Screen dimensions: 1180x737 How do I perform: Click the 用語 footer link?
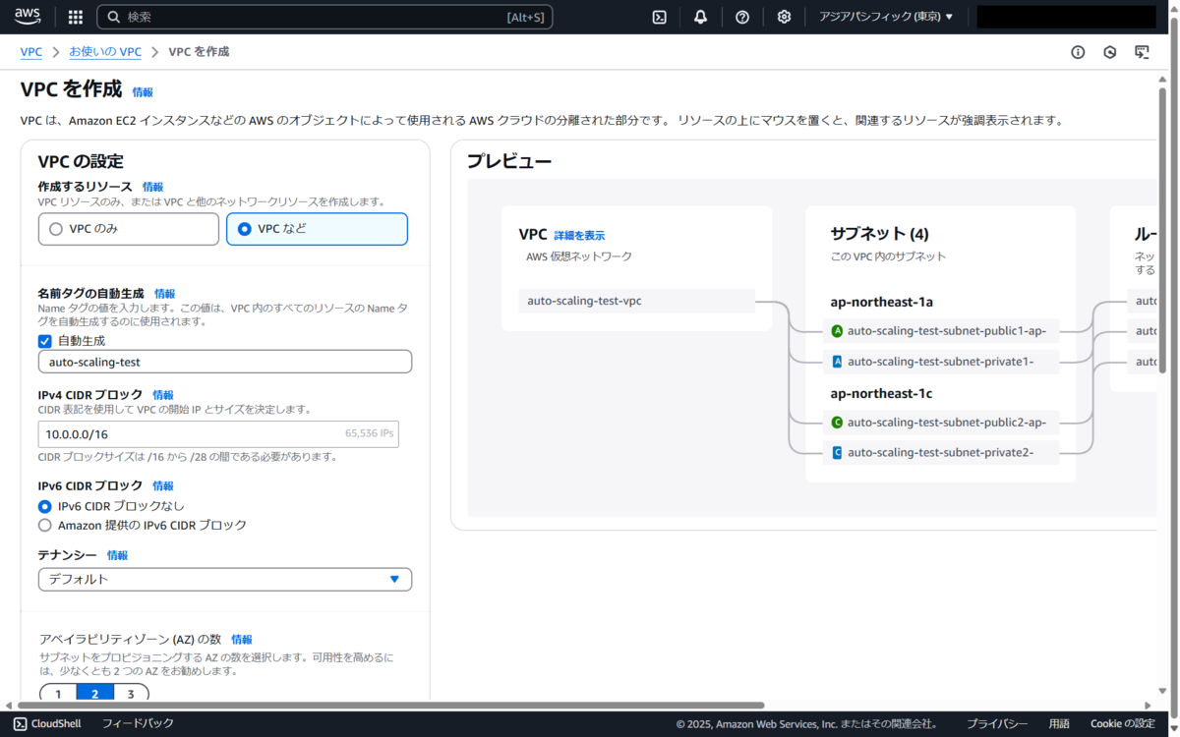[x=1059, y=723]
